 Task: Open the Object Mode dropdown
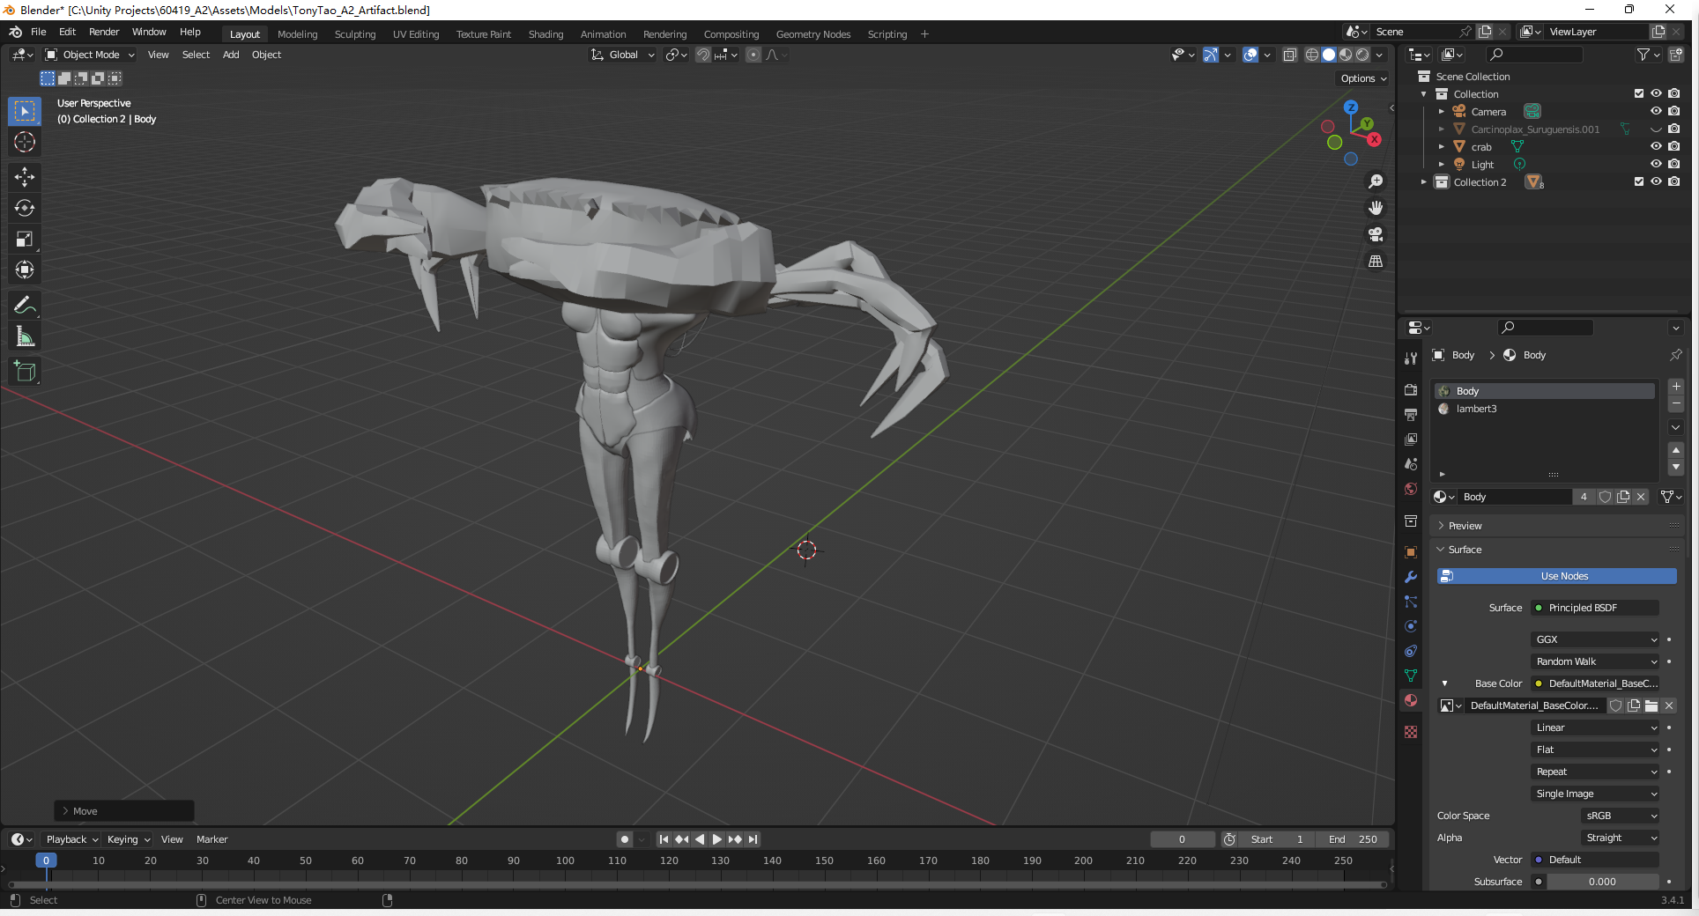(x=91, y=55)
